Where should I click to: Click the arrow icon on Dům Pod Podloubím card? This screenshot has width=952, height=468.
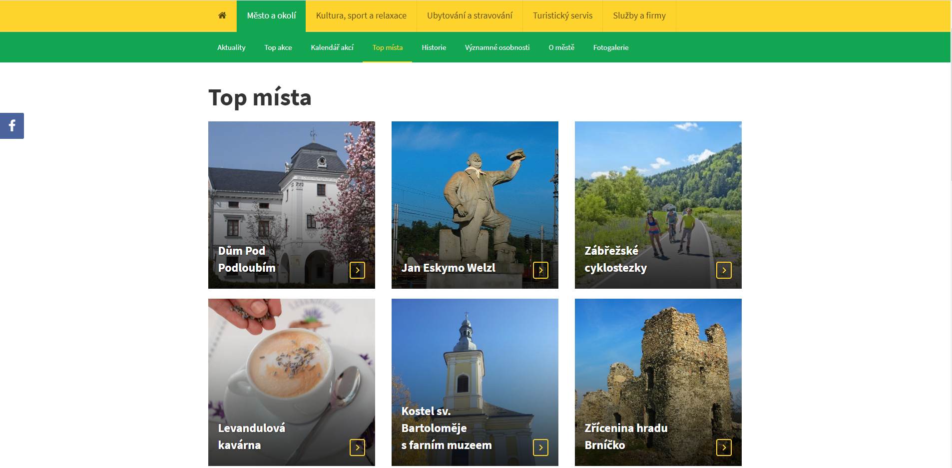[357, 270]
